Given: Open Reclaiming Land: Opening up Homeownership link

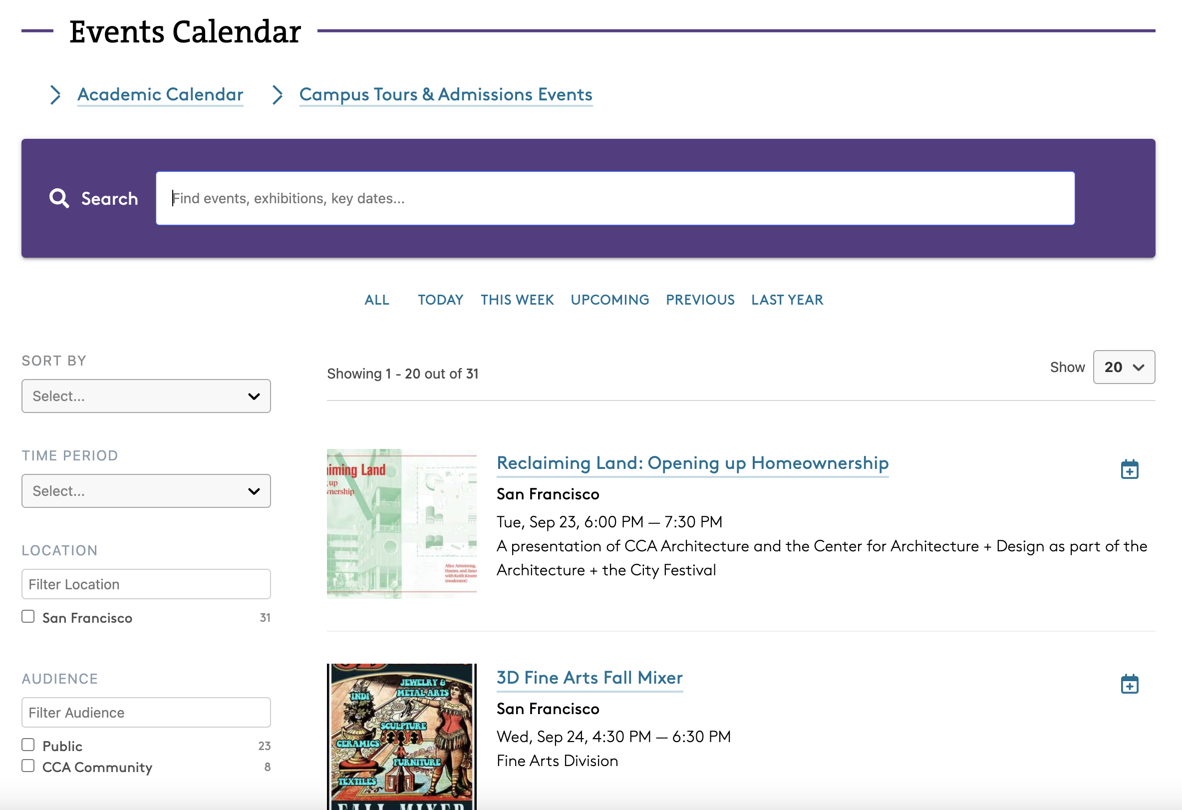Looking at the screenshot, I should [692, 463].
